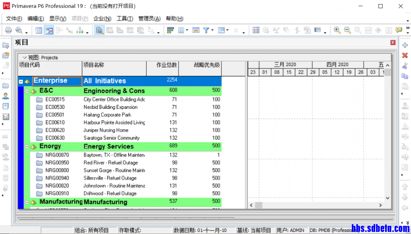Viewport: 411px width, 234px height.
Task: Toggle the Gantt chart view icon
Action: 49,30
